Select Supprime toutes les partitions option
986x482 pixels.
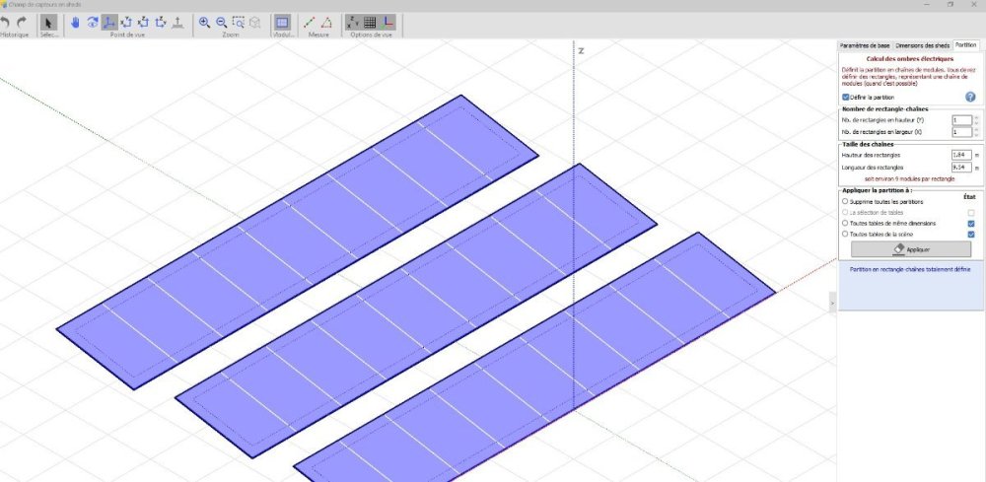[845, 201]
